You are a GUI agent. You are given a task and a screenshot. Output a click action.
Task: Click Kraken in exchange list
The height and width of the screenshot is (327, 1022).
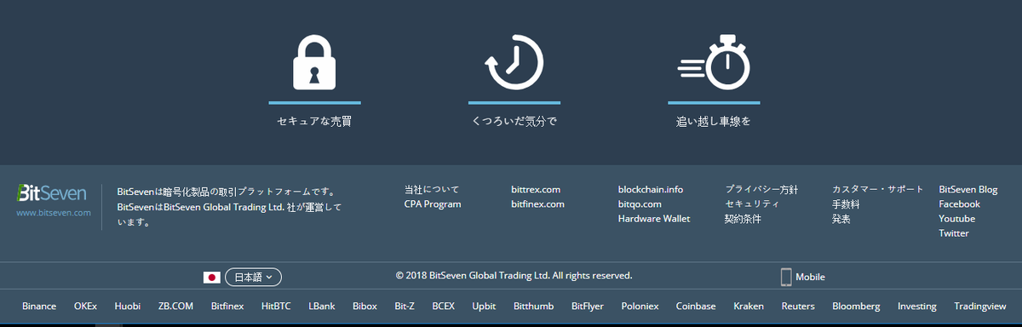749,306
